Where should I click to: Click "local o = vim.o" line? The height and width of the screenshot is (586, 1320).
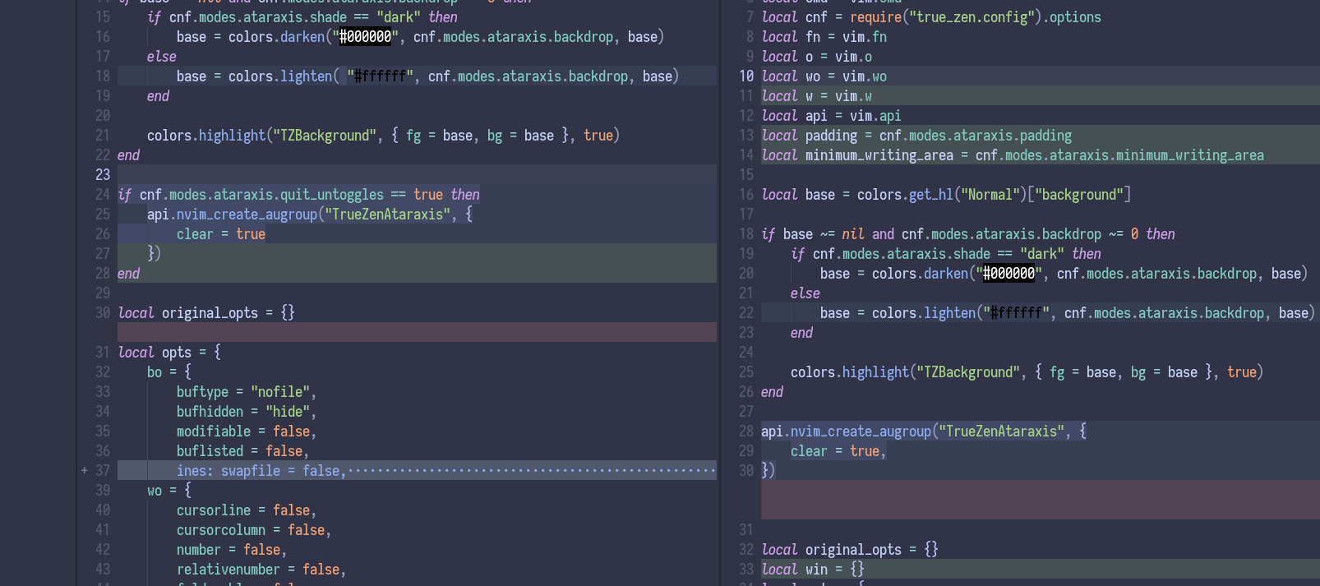(817, 57)
